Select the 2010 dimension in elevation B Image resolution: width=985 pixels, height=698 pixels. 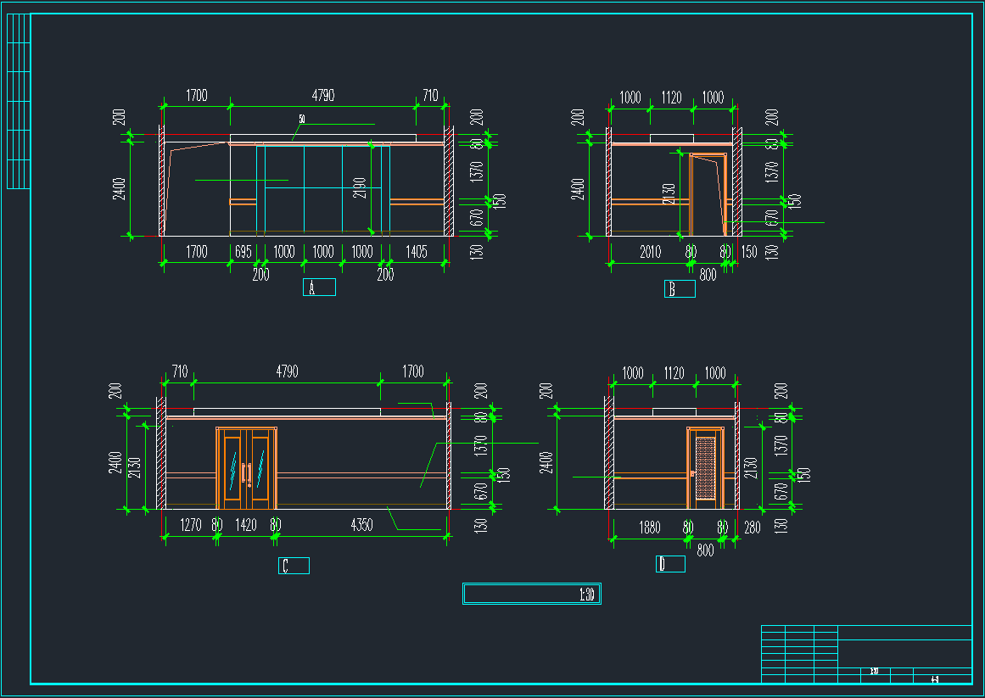click(x=650, y=252)
